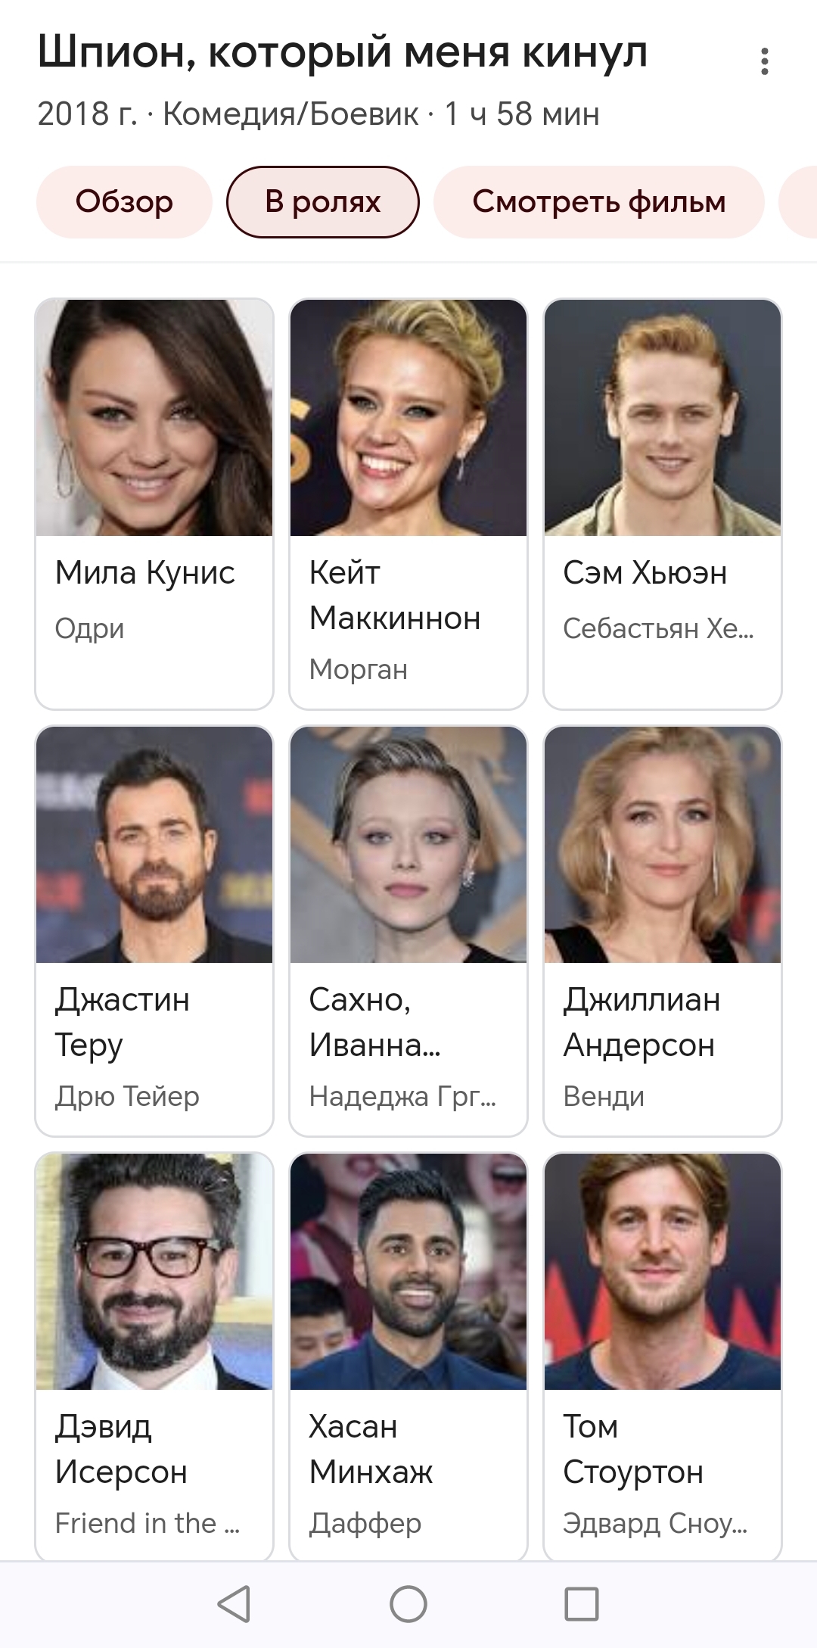Open Мила Кунис photo

pyautogui.click(x=154, y=418)
